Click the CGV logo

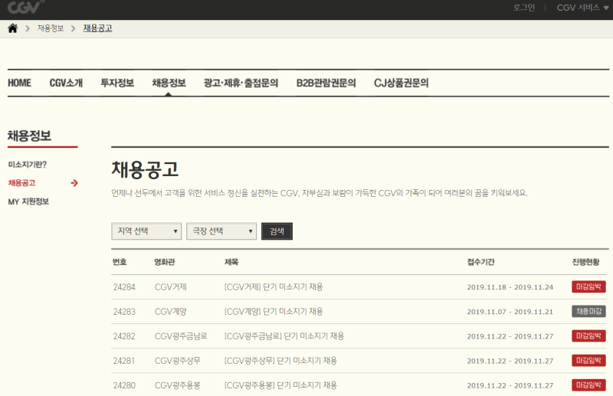25,7
